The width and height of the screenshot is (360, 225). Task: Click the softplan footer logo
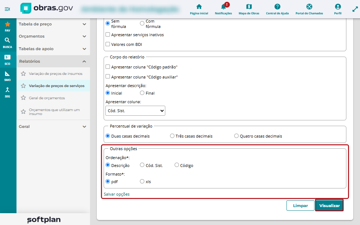point(44,220)
